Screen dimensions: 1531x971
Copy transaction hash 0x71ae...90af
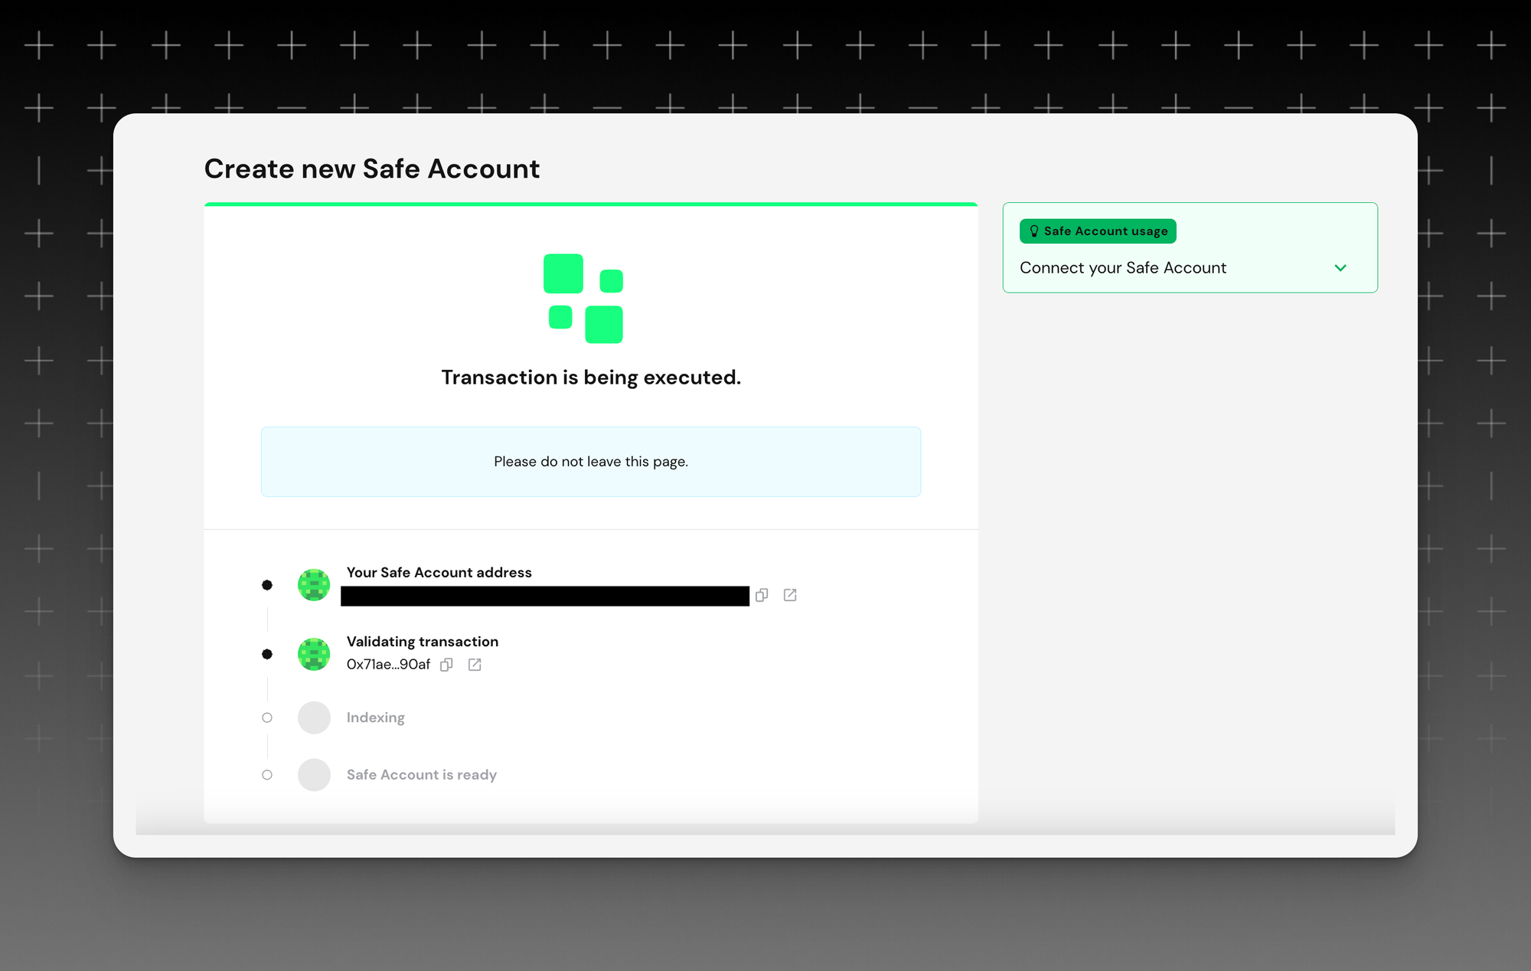click(446, 665)
